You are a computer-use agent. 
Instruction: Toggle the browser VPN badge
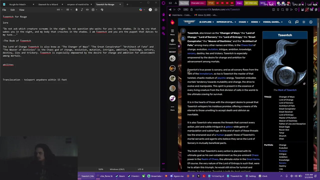(x=185, y=9)
